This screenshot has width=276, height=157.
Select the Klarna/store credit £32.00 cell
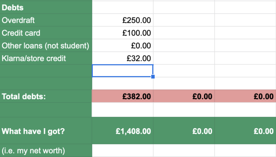click(123, 58)
